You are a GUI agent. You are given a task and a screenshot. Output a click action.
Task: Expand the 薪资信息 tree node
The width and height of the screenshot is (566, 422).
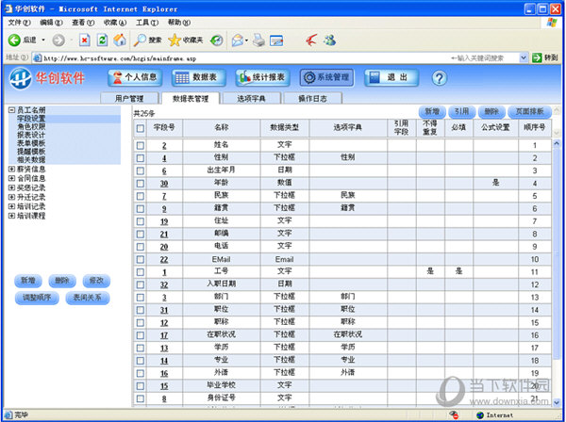click(11, 169)
